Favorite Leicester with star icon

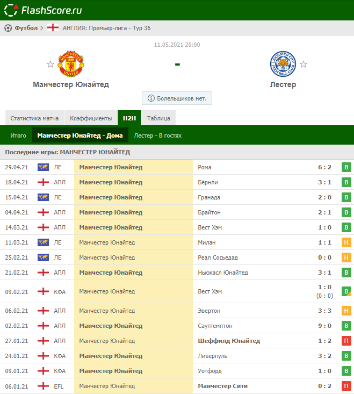304,65
